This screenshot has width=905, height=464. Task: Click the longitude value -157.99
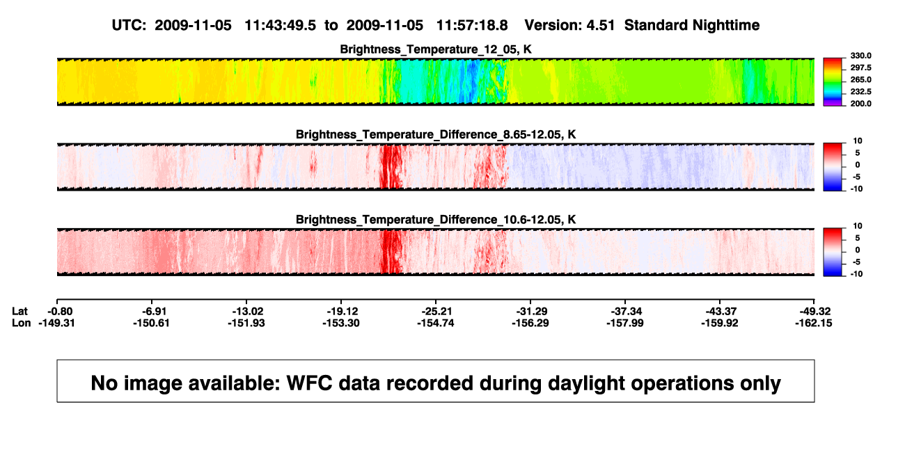pyautogui.click(x=624, y=323)
